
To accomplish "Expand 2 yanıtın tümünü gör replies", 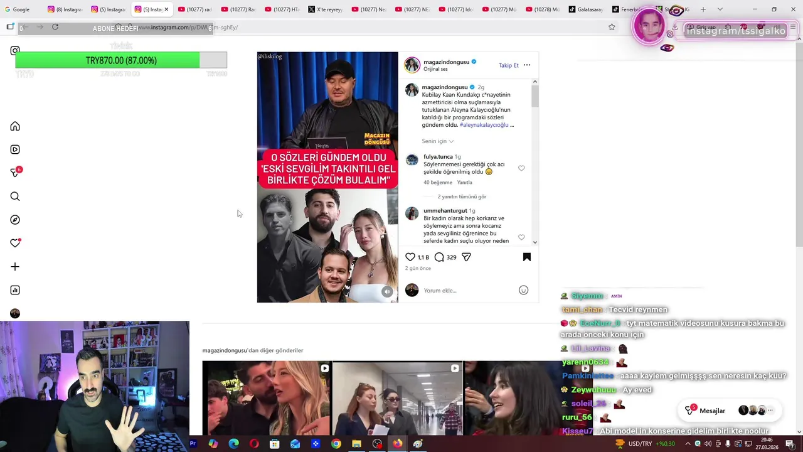I will [462, 196].
